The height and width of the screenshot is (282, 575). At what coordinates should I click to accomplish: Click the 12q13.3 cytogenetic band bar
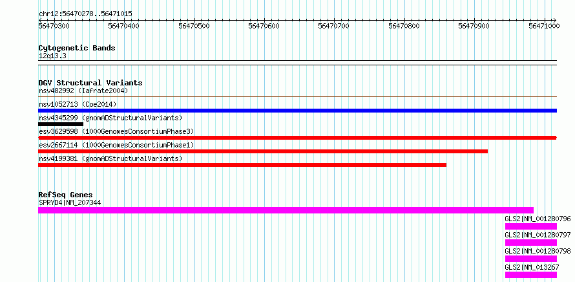tap(297, 63)
